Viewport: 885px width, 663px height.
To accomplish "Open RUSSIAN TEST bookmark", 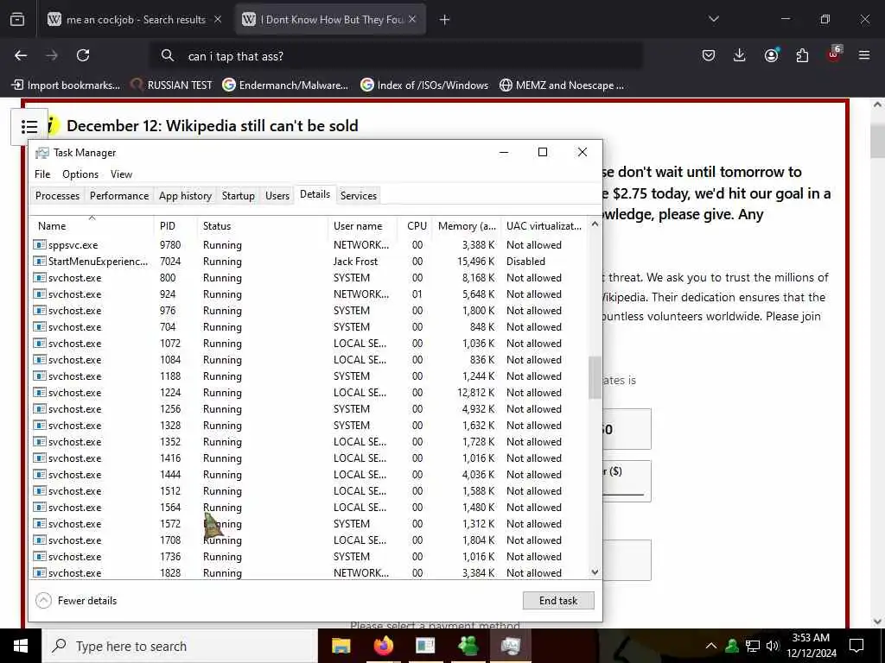I will 171,85.
